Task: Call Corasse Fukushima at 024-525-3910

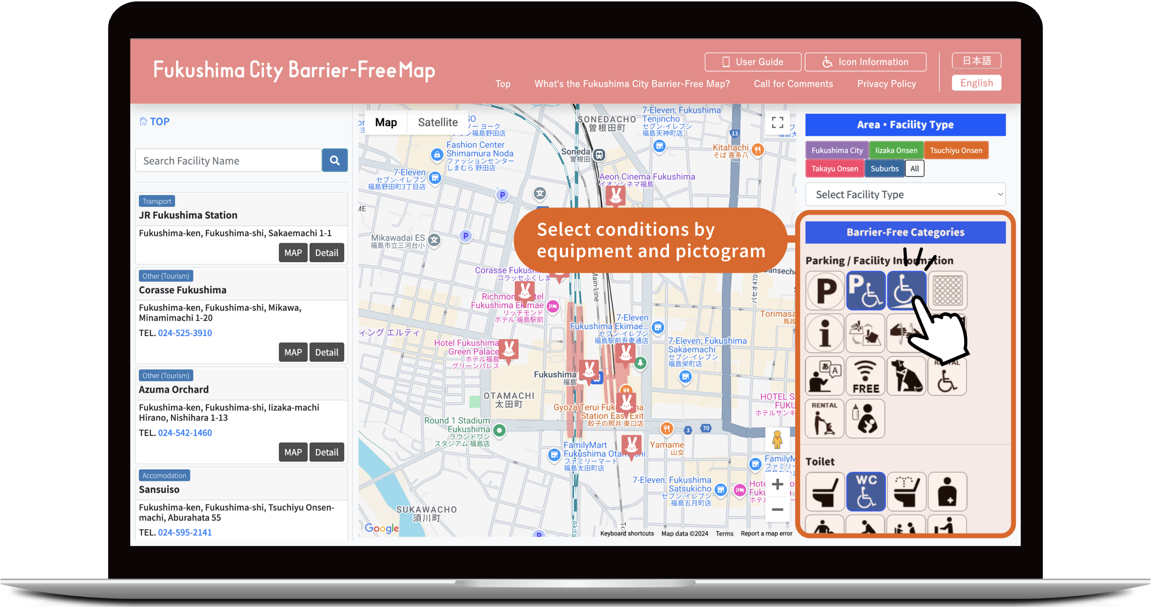Action: (185, 332)
